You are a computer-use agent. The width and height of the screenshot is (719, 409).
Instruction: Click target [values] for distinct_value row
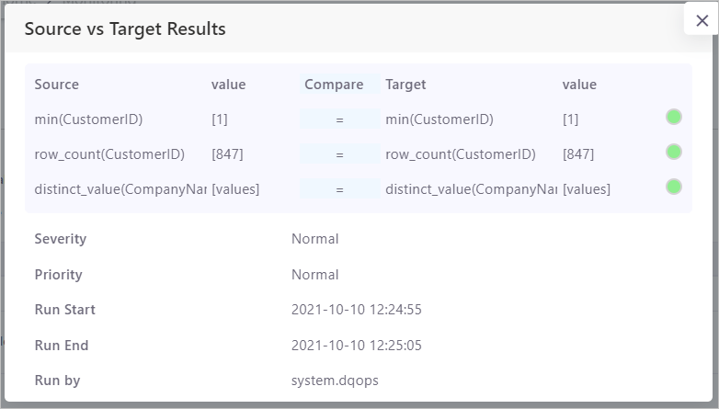pyautogui.click(x=587, y=189)
